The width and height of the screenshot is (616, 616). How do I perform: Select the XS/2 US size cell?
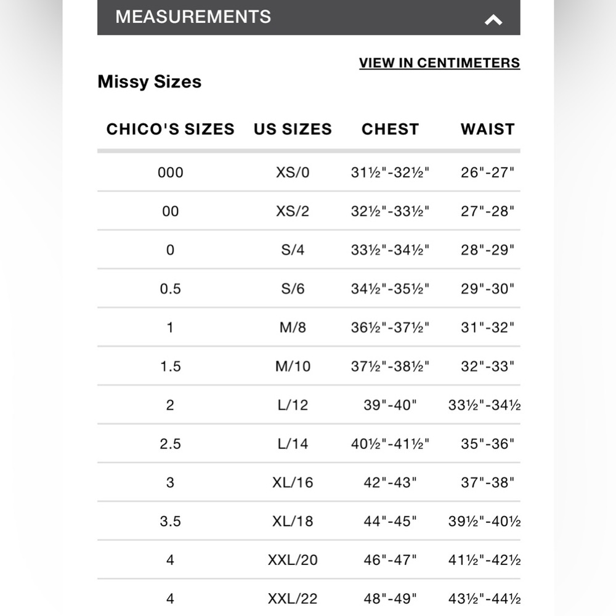(x=293, y=211)
